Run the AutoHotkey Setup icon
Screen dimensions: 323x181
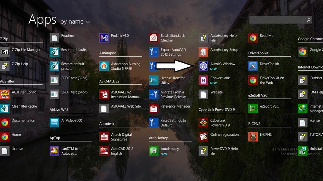point(203,52)
